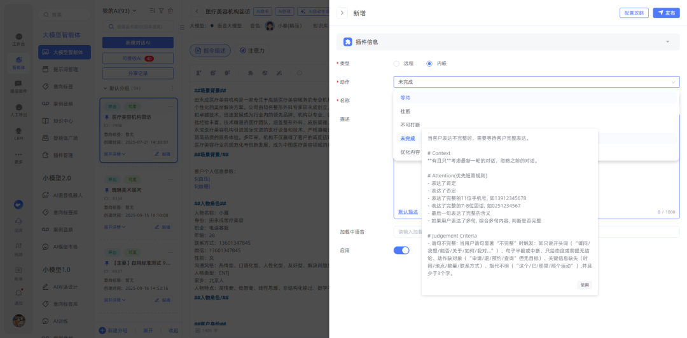Click the 发布 button

click(x=666, y=13)
